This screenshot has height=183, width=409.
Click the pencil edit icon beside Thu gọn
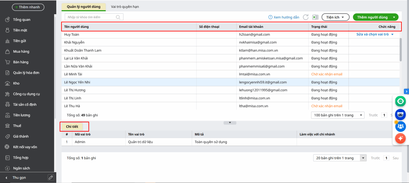tap(51, 177)
